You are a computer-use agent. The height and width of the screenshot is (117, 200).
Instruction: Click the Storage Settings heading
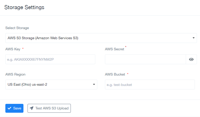[x=24, y=8]
